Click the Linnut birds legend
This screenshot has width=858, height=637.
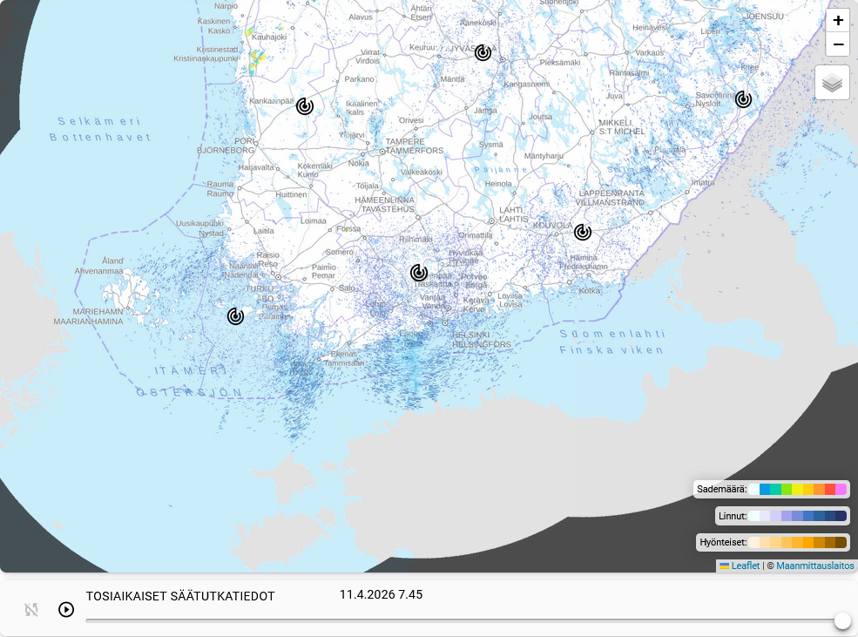(x=781, y=516)
